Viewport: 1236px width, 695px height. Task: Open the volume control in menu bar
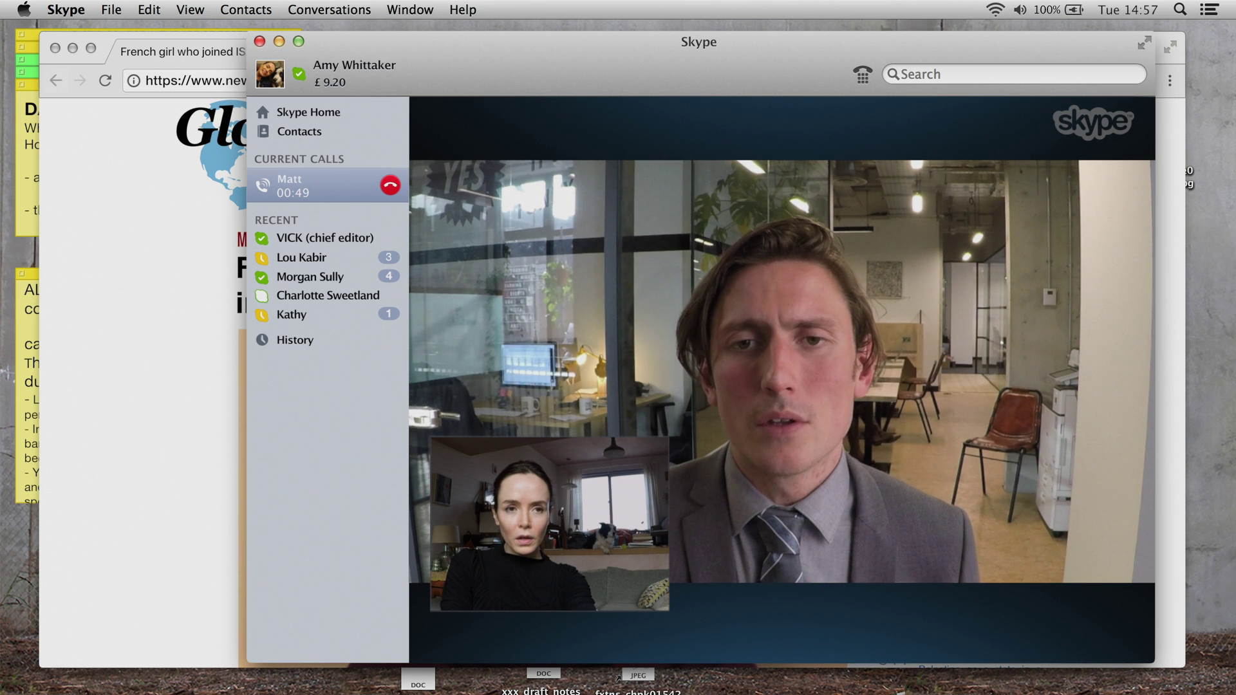pos(1020,10)
